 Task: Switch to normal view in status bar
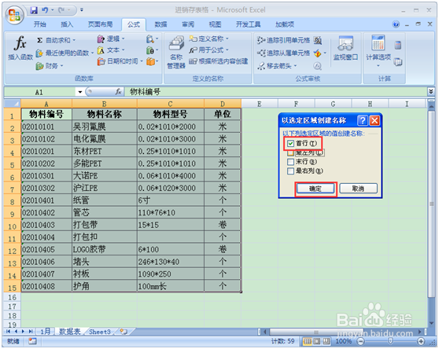(308, 341)
